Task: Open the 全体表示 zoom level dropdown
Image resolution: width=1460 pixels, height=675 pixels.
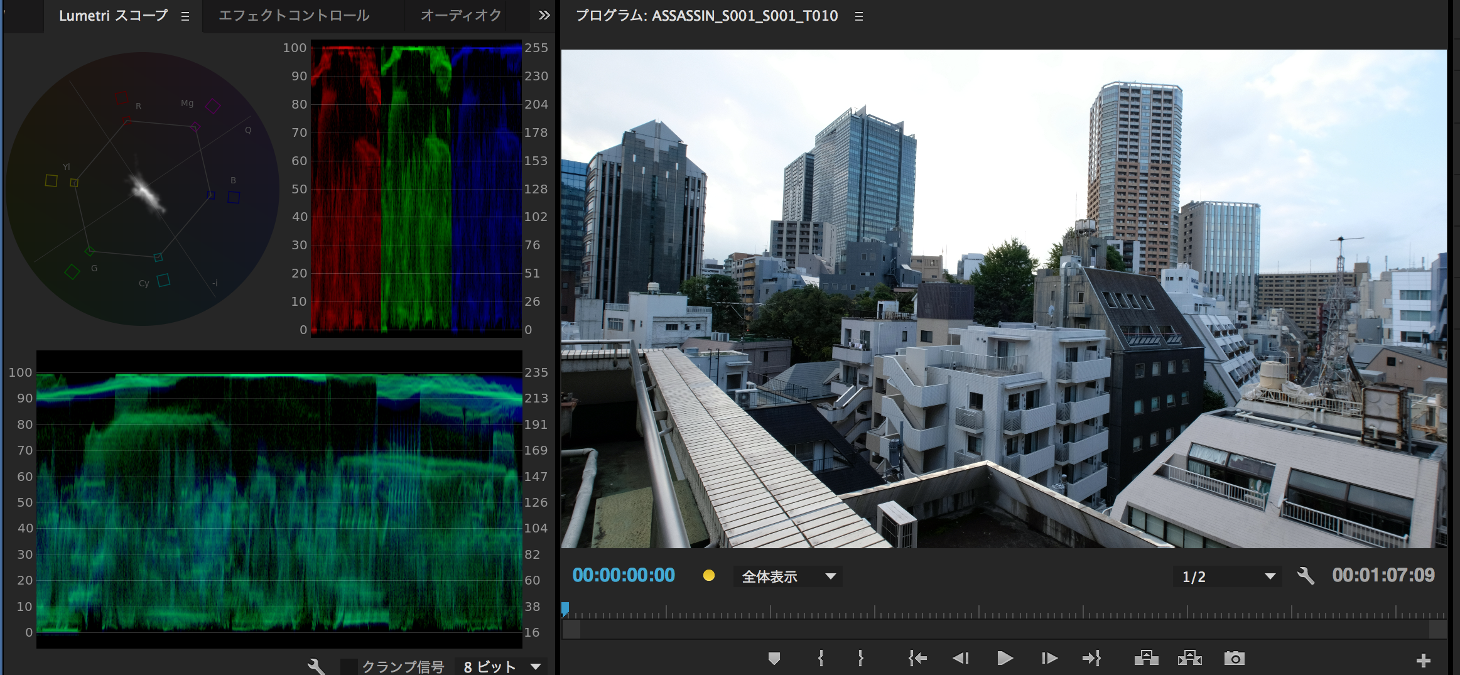Action: click(x=788, y=576)
